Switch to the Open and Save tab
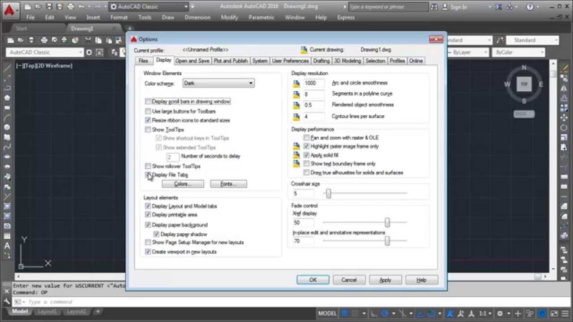Viewport: 573px width, 322px height. point(192,61)
